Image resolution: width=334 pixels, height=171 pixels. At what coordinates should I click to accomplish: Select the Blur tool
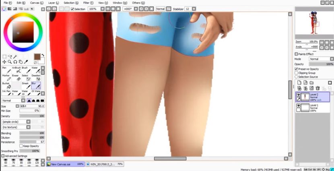36,86
